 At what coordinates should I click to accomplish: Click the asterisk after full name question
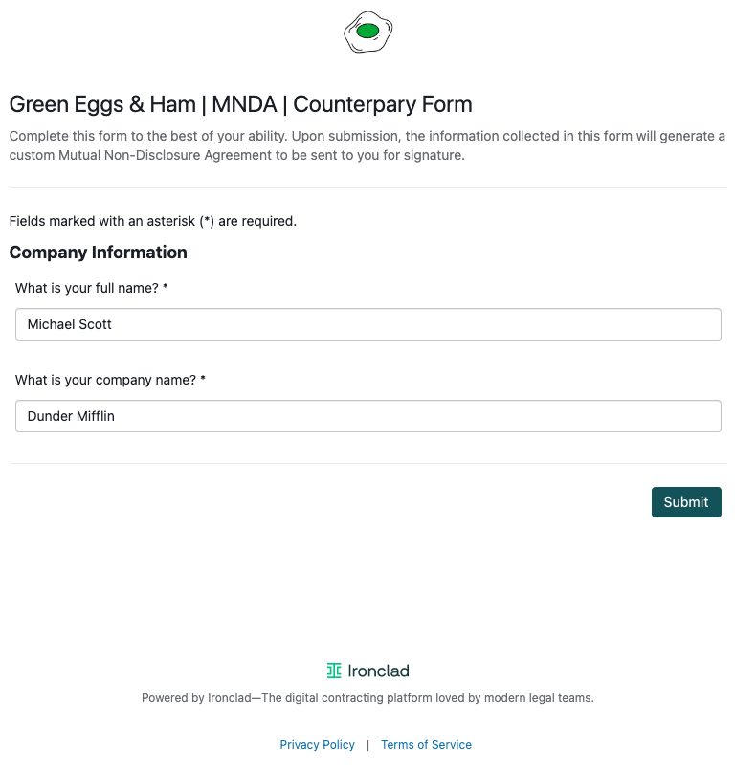click(166, 286)
